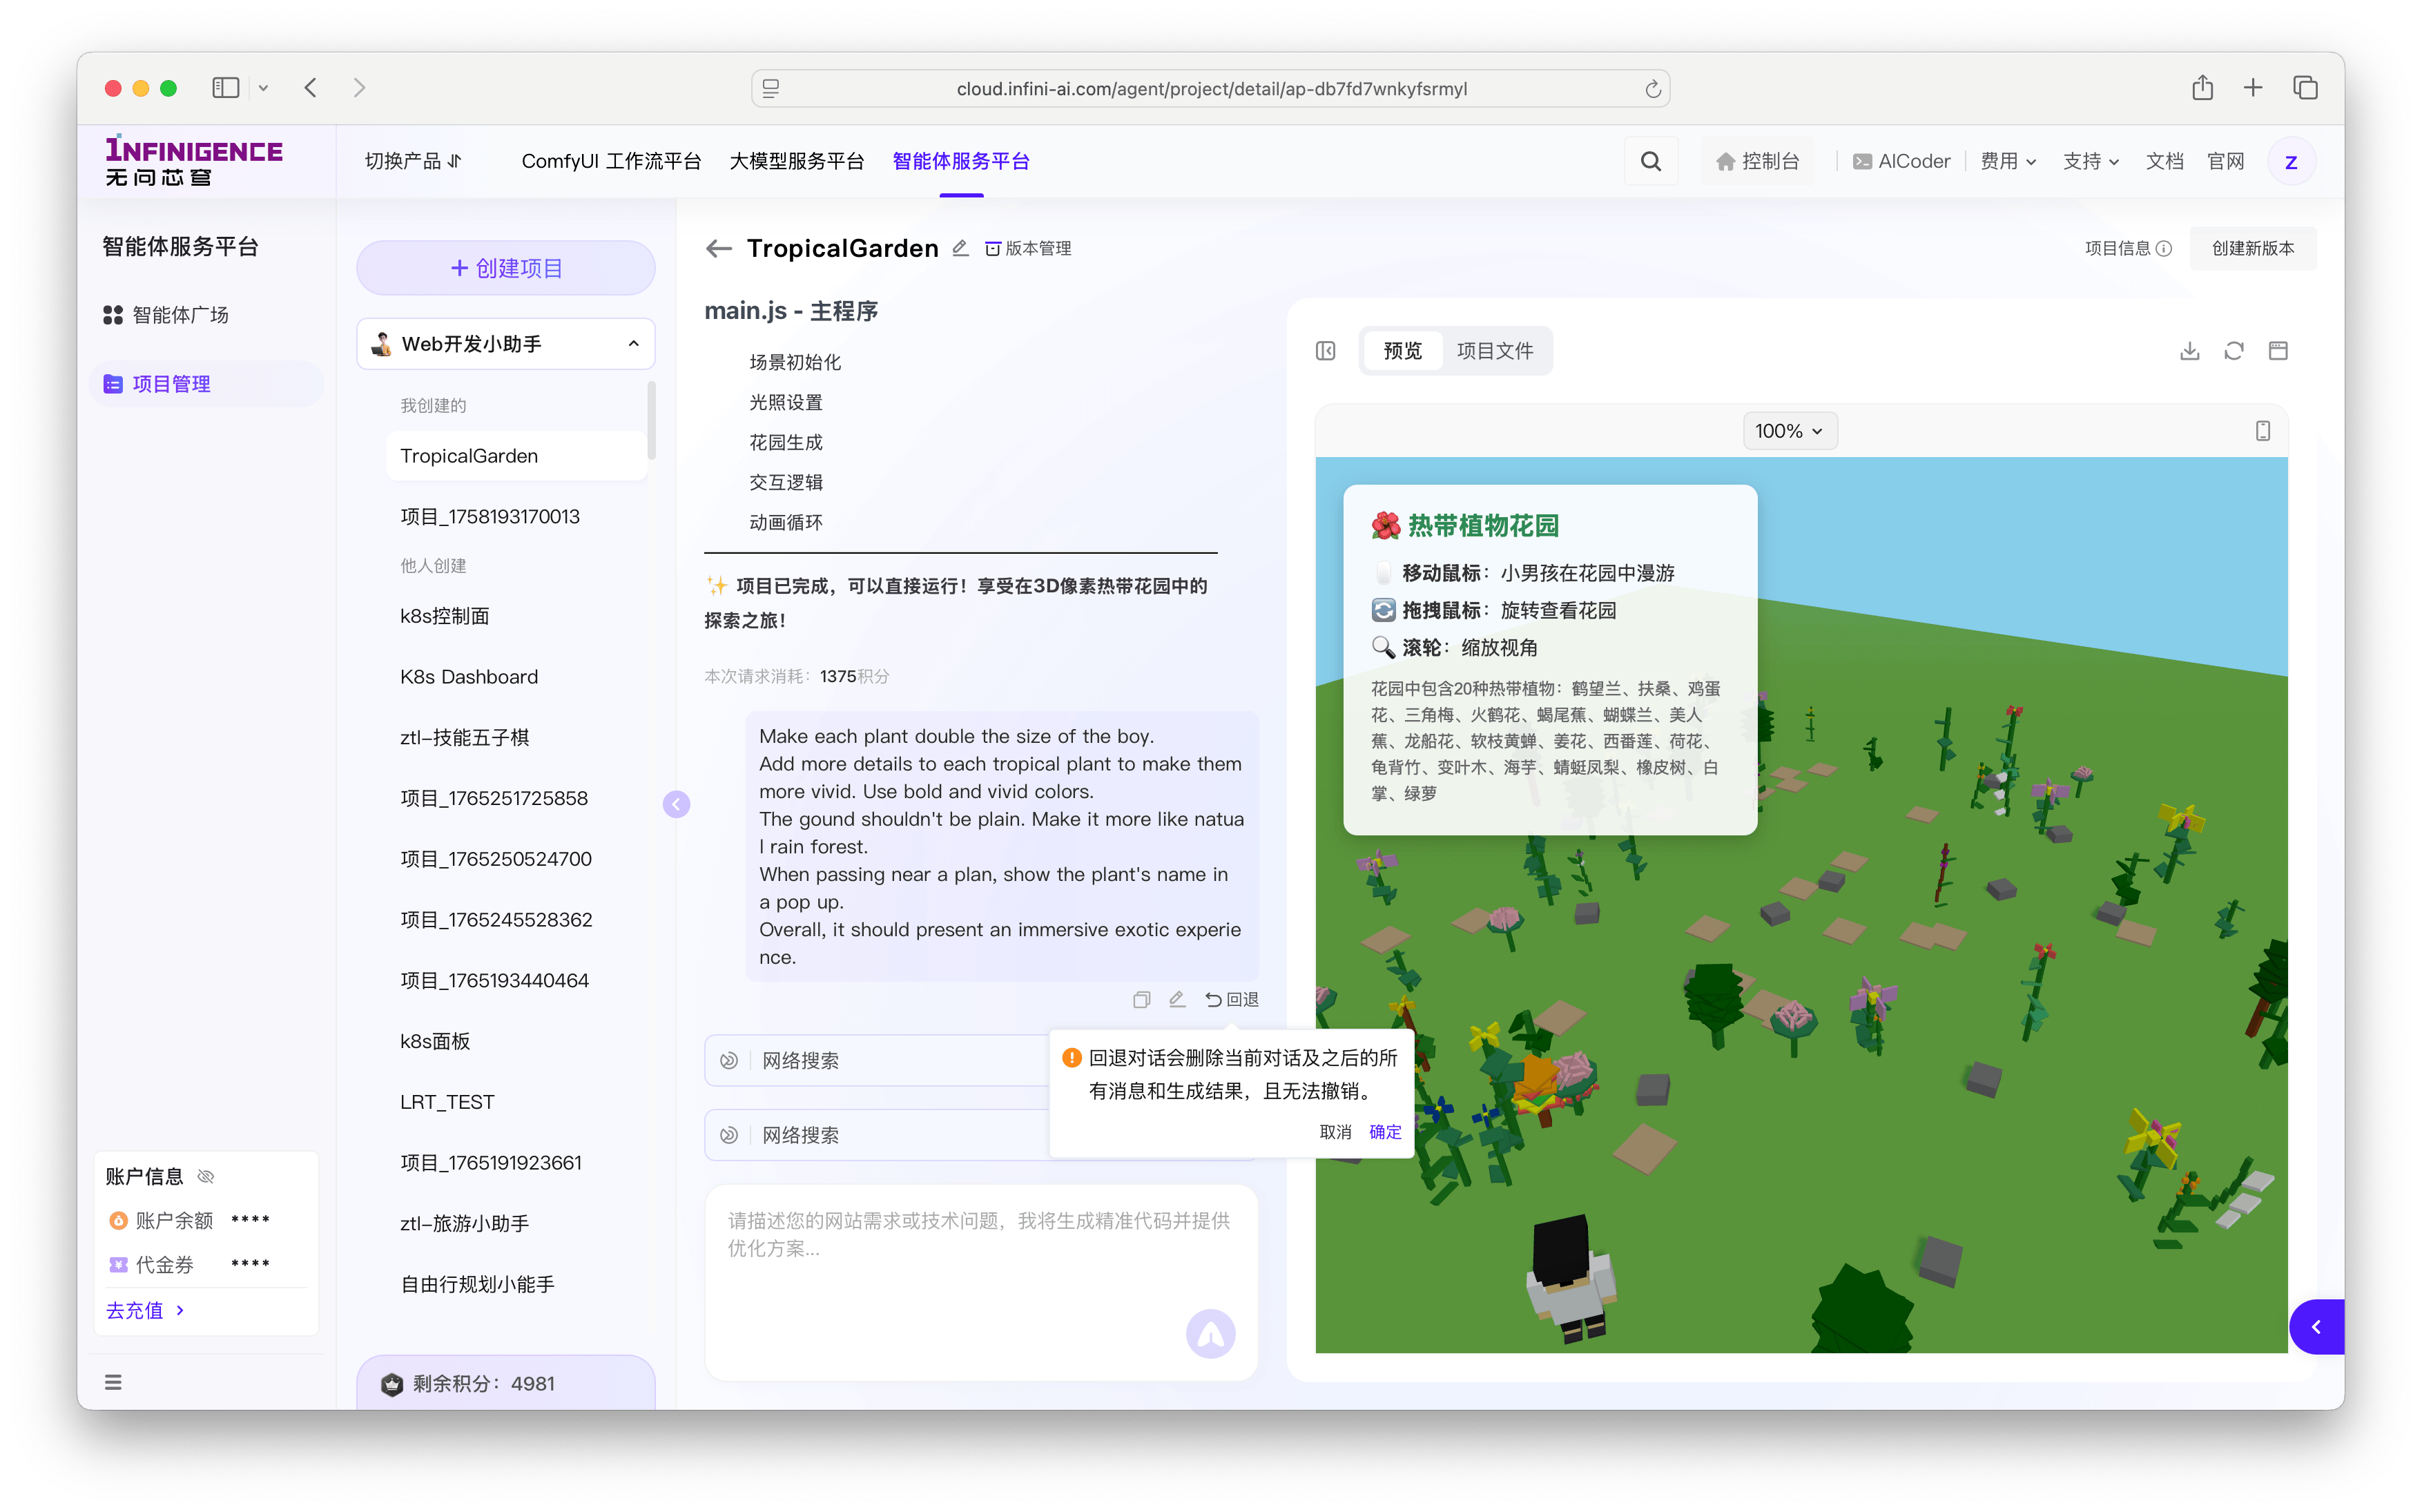Image resolution: width=2422 pixels, height=1512 pixels.
Task: Switch preview to mobile device view
Action: (x=2263, y=430)
